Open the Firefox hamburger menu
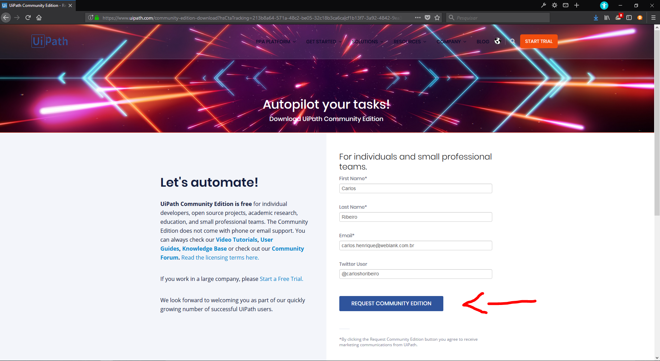This screenshot has width=660, height=361. point(653,18)
